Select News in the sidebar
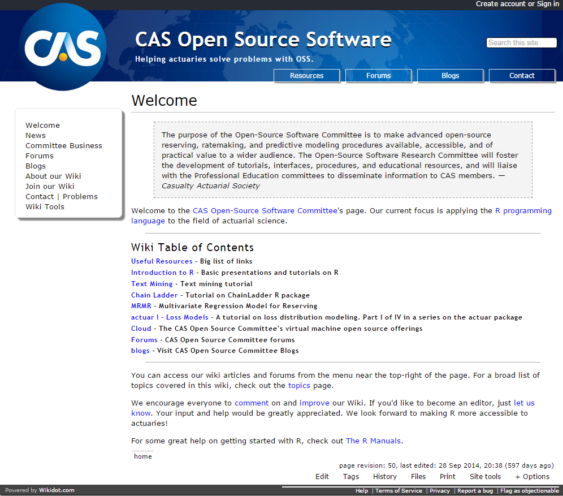Image resolution: width=563 pixels, height=496 pixels. [36, 135]
